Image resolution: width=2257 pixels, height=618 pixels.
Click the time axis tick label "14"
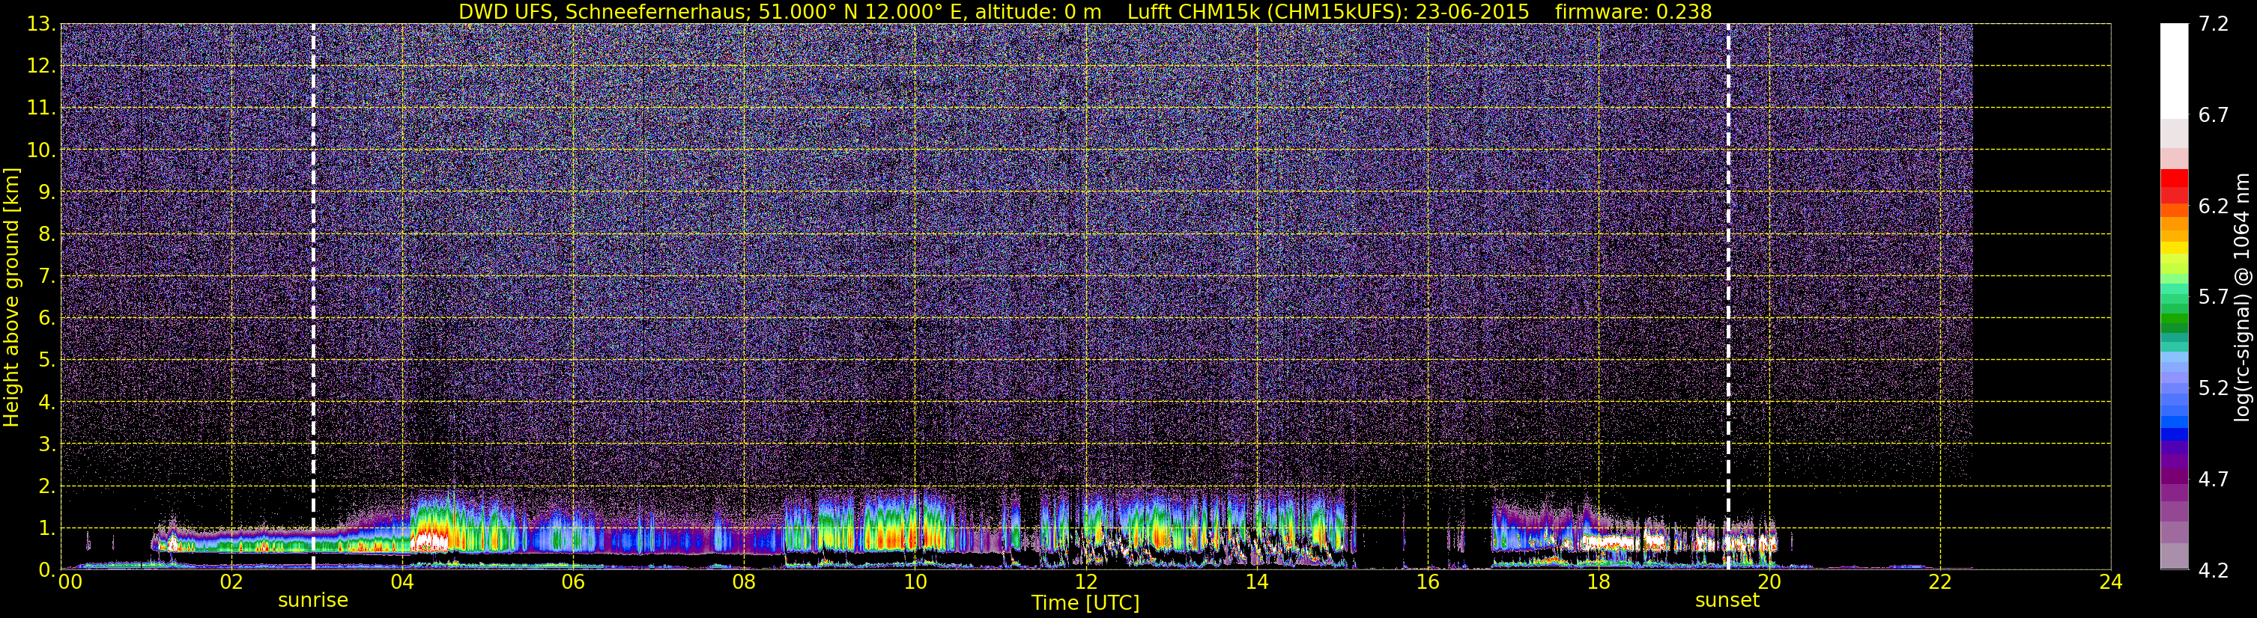click(1256, 582)
